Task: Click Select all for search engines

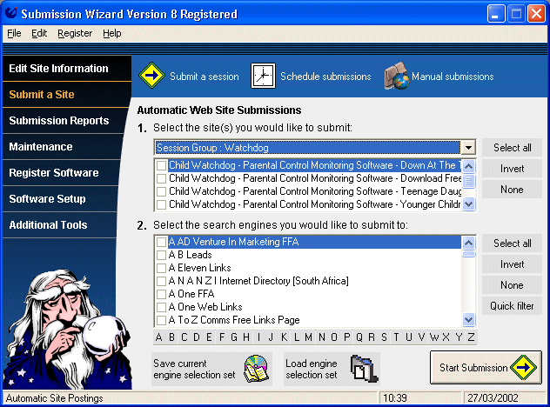Action: pos(512,244)
